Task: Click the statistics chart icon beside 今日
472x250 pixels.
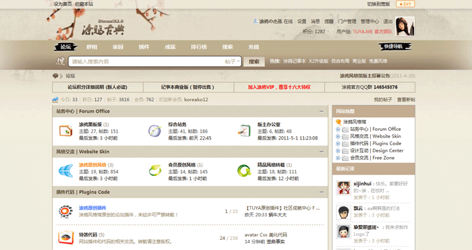Action: tap(55, 100)
